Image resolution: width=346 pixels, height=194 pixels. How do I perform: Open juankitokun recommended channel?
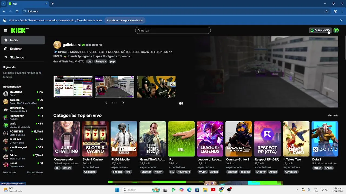23,117
